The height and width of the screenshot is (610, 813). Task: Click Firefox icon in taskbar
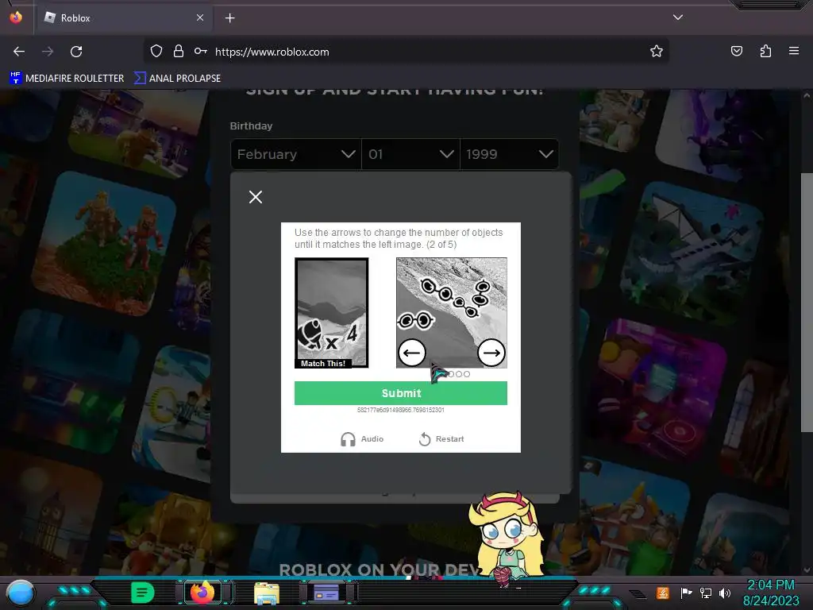pyautogui.click(x=202, y=593)
